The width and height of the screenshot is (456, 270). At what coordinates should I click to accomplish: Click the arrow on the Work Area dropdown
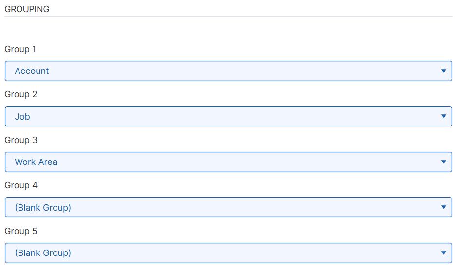443,162
